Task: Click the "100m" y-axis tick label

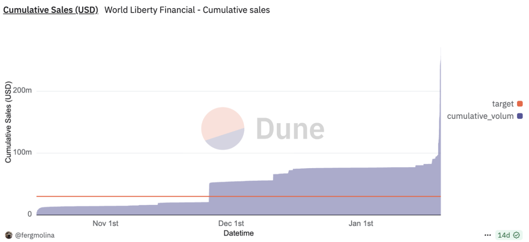Action: [x=23, y=153]
